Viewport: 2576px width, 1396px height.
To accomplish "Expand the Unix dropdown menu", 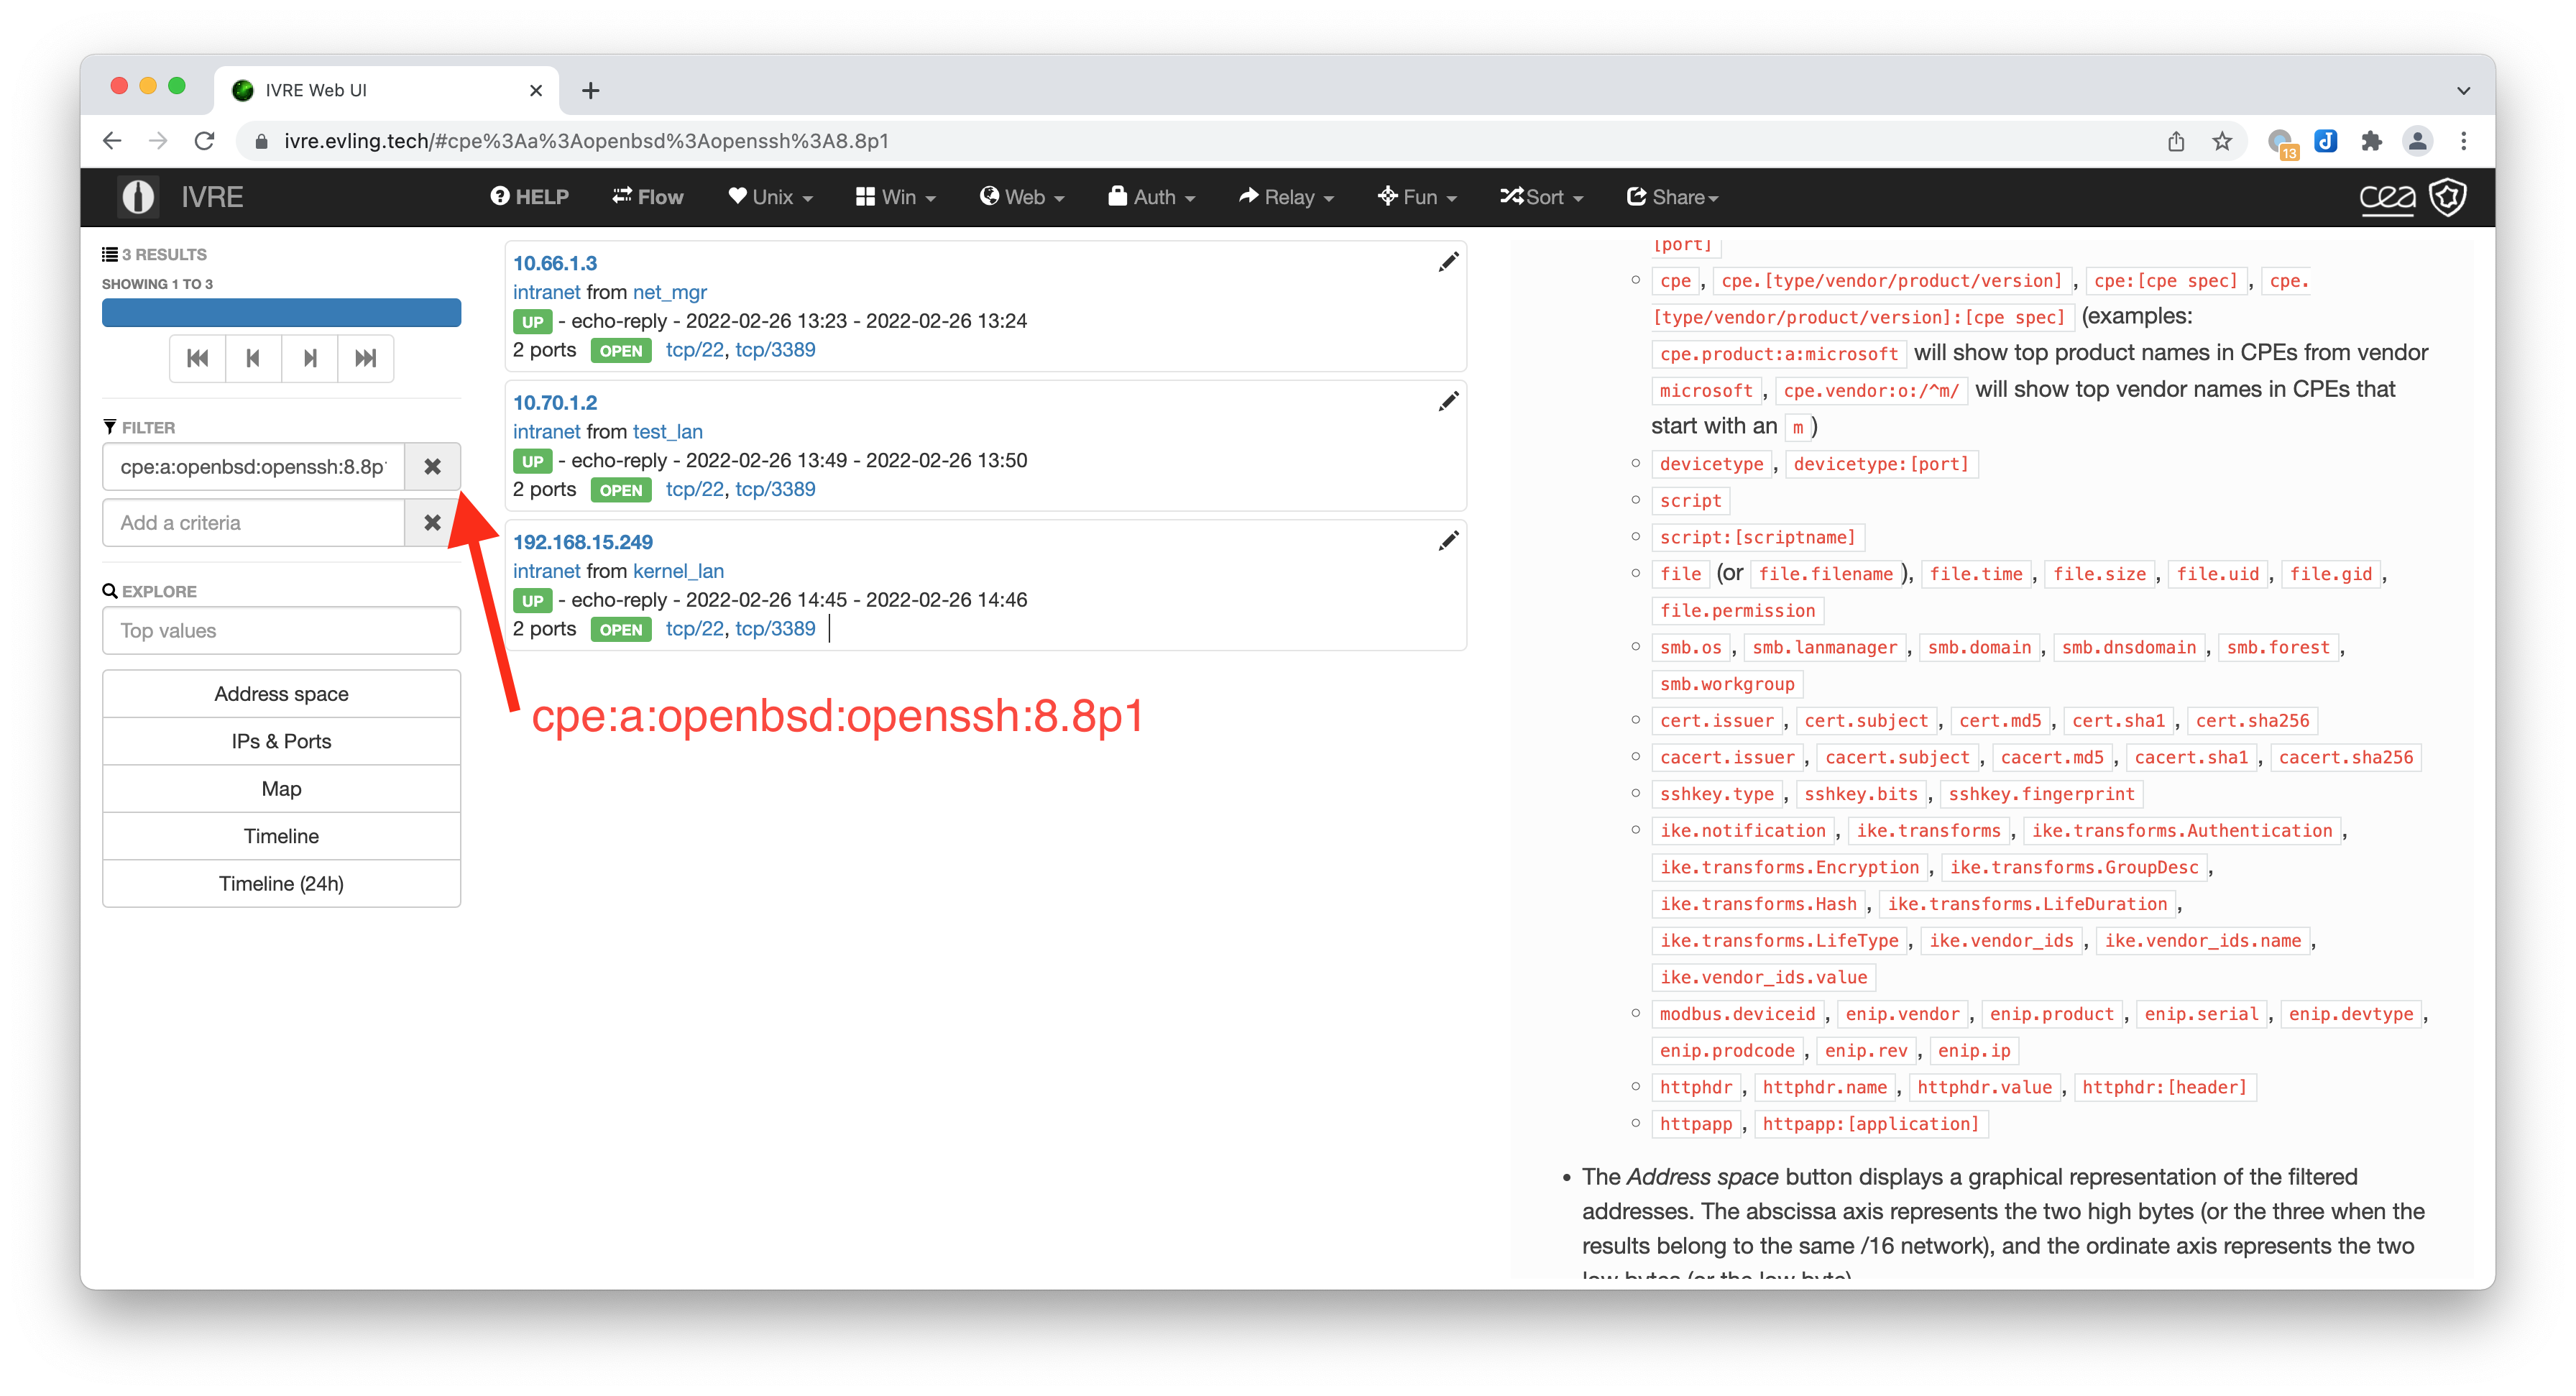I will (770, 197).
